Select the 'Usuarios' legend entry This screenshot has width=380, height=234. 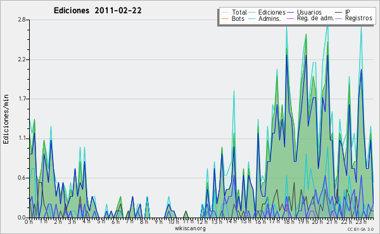[x=309, y=12]
